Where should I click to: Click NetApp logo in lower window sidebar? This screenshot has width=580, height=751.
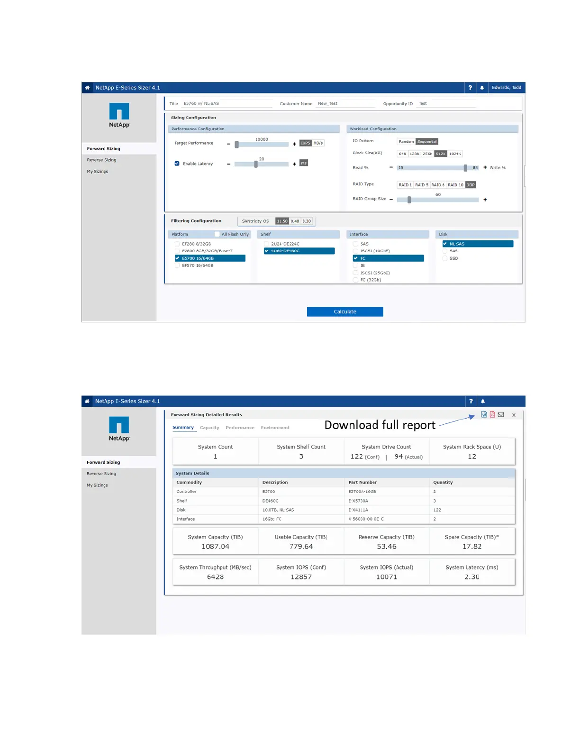point(119,429)
